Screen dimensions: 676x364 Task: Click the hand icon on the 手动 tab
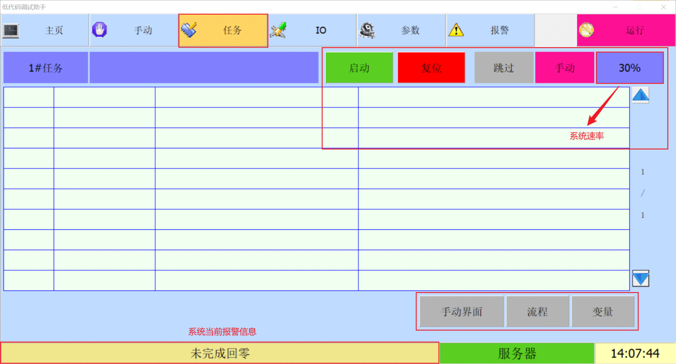[x=99, y=30]
